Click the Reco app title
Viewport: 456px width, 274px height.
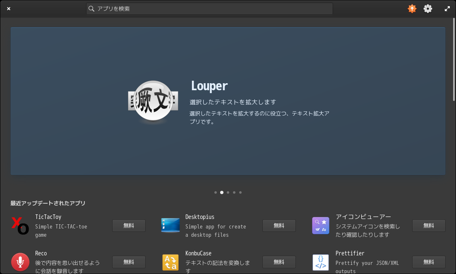coord(41,253)
